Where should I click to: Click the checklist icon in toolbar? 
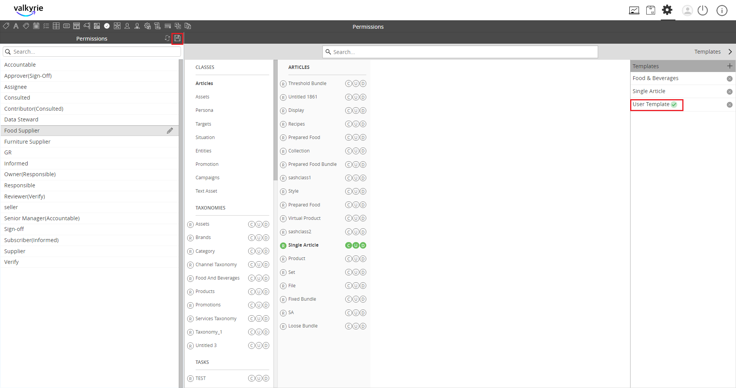point(46,26)
